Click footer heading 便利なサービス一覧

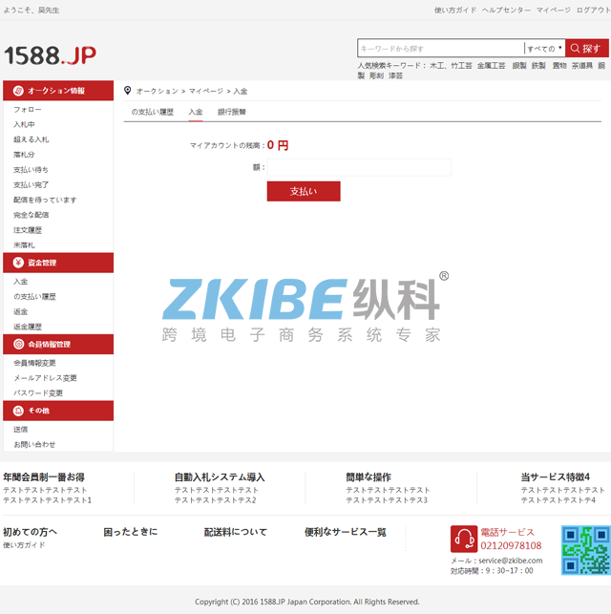346,532
